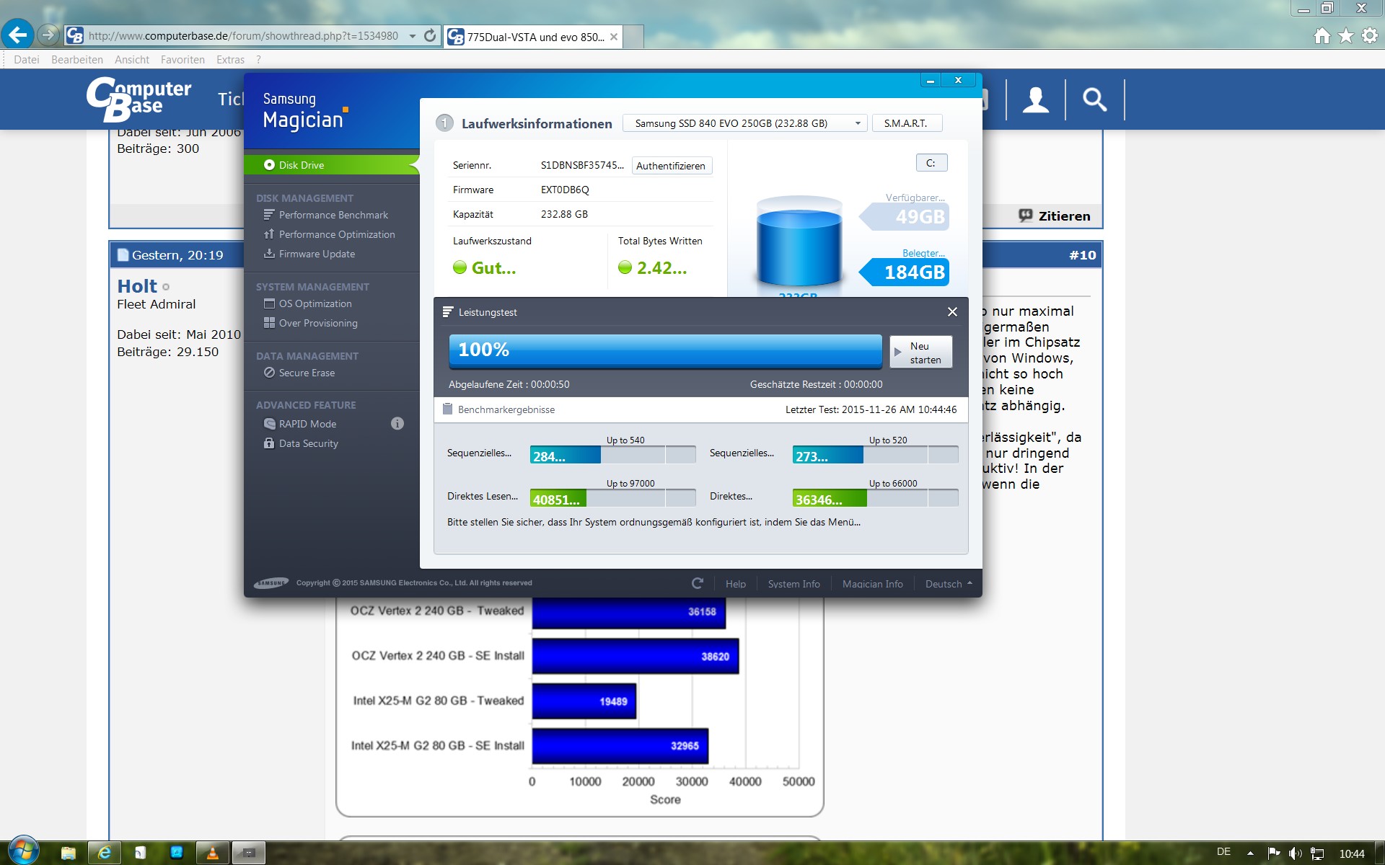Open the Favoriten menu in the browser
The image size is (1385, 865).
[183, 60]
